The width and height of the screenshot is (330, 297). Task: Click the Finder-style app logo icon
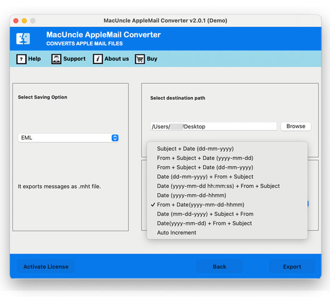(23, 39)
